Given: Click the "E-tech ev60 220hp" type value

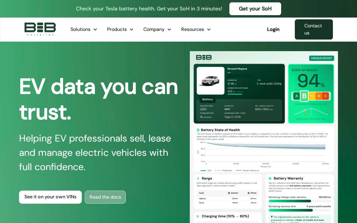Looking at the screenshot, I should [x=269, y=84].
